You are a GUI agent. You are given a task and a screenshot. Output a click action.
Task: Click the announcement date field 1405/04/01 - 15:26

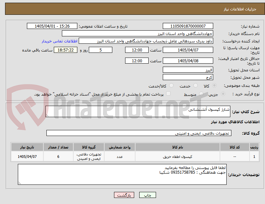pyautogui.click(x=52, y=26)
